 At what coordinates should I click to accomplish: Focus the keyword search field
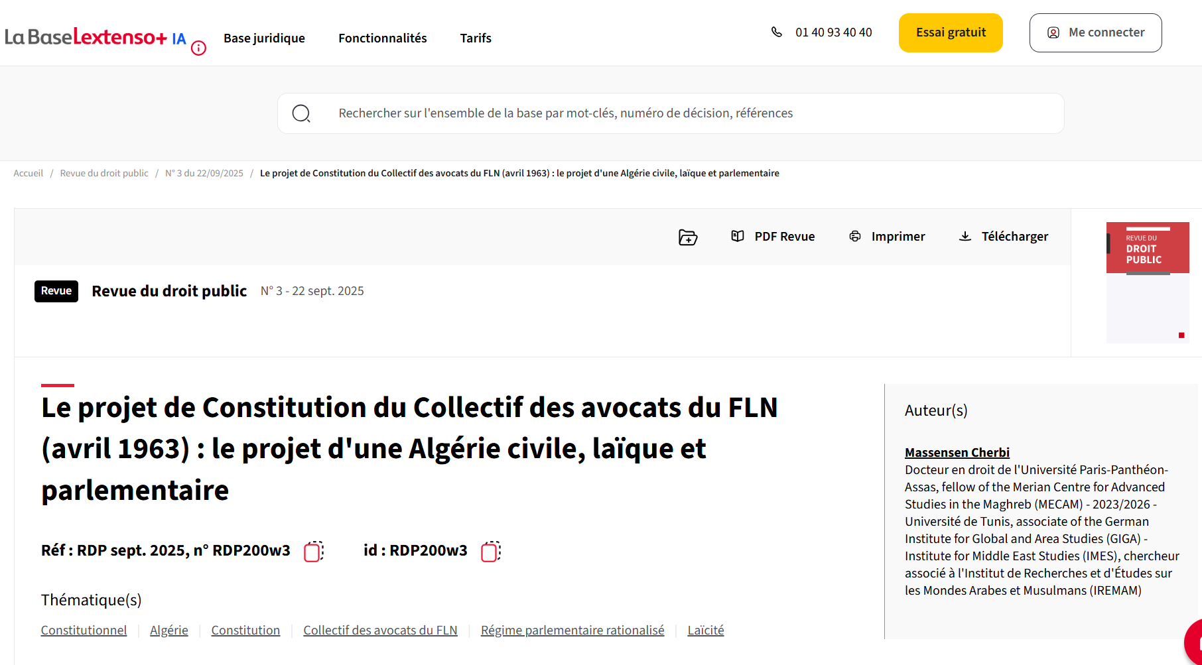pyautogui.click(x=690, y=113)
